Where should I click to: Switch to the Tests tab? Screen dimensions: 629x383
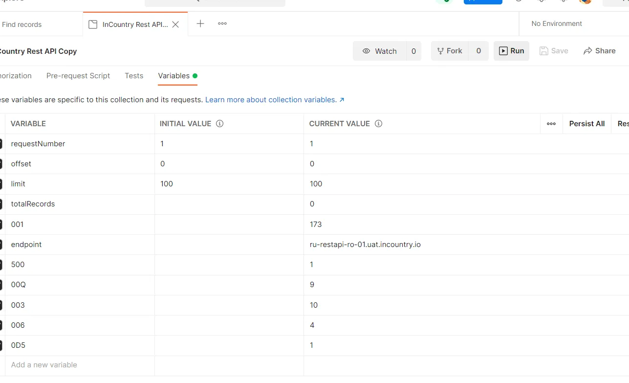134,76
